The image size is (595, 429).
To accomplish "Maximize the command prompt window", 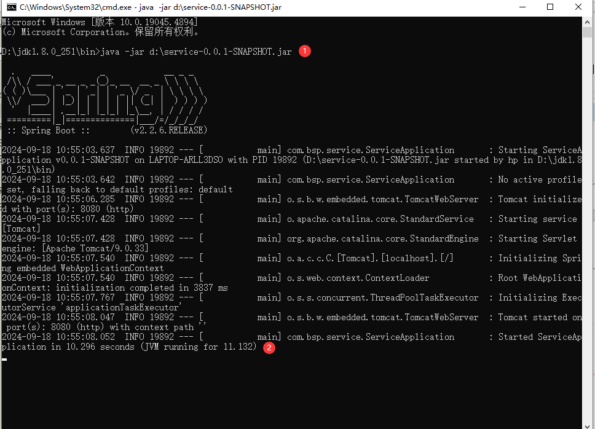I will [x=550, y=7].
